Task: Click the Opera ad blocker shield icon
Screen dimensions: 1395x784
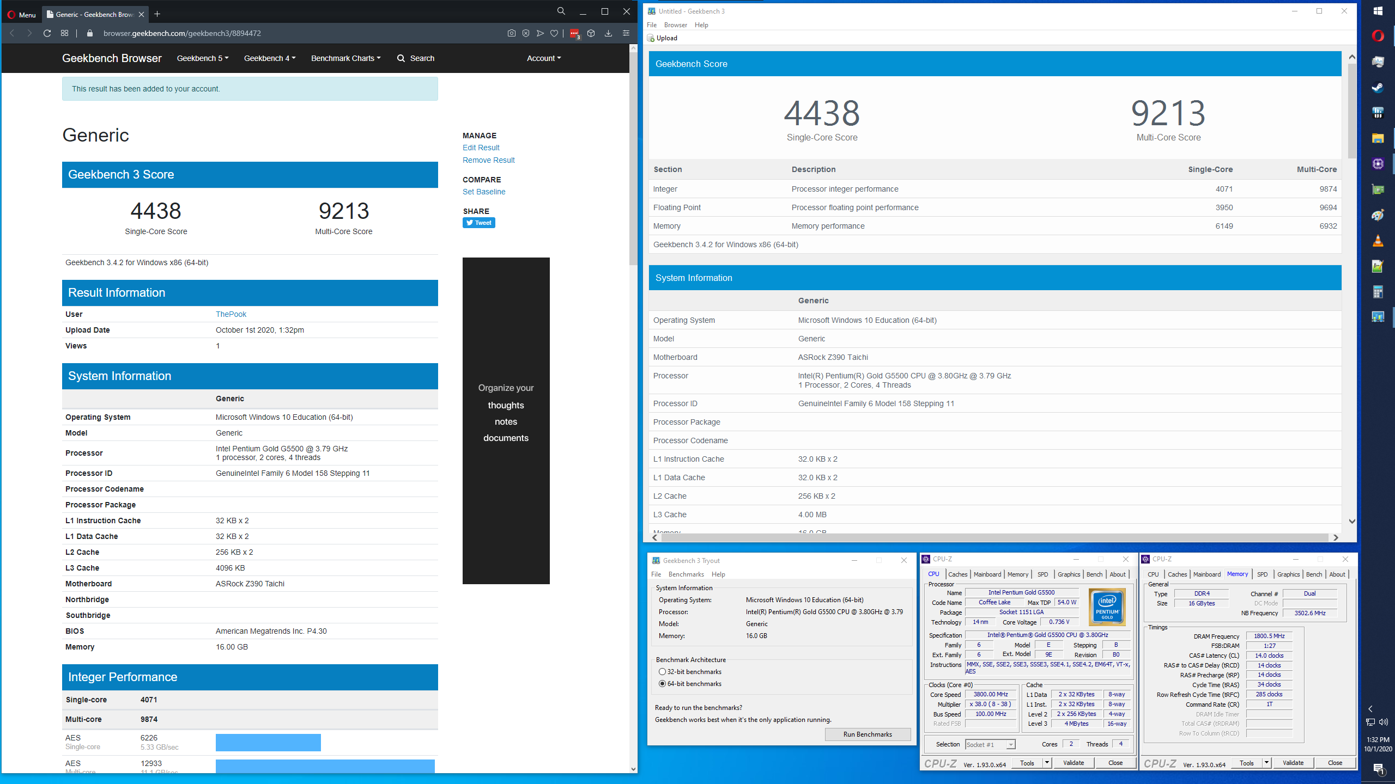Action: point(526,33)
